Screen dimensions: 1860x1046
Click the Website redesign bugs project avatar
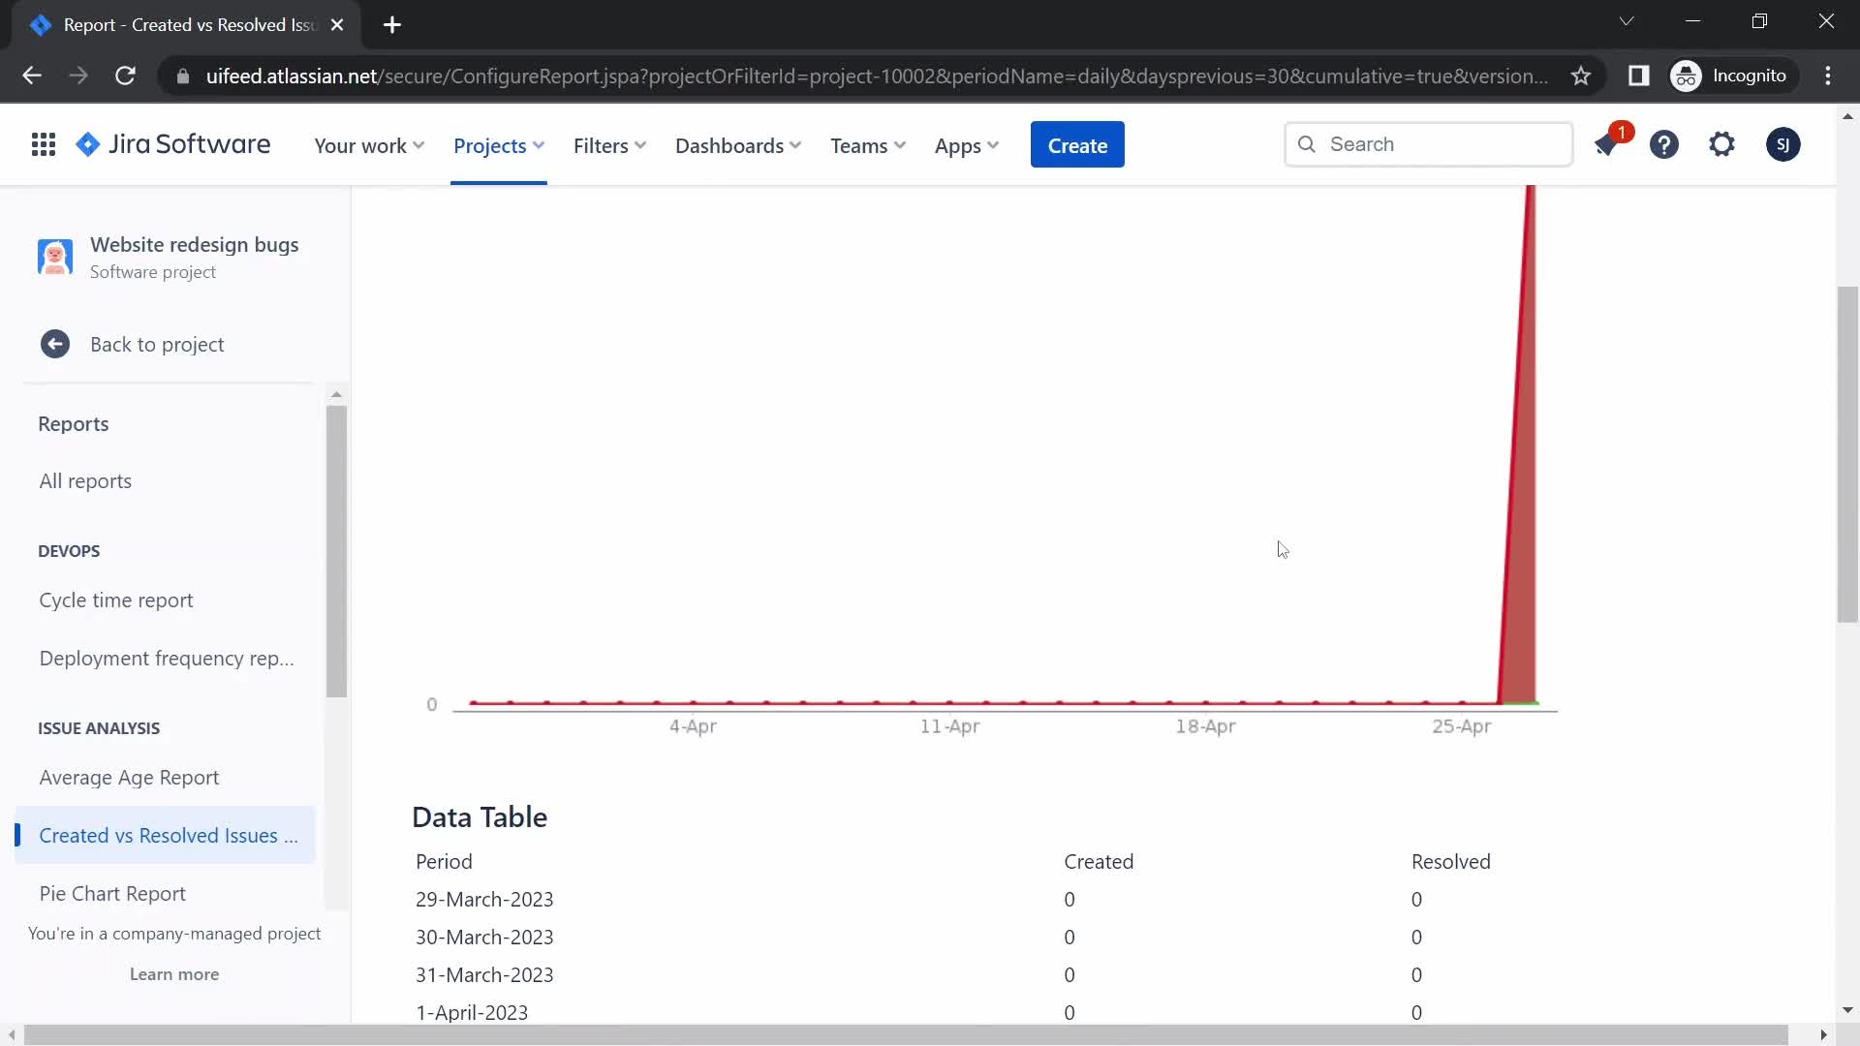[55, 258]
